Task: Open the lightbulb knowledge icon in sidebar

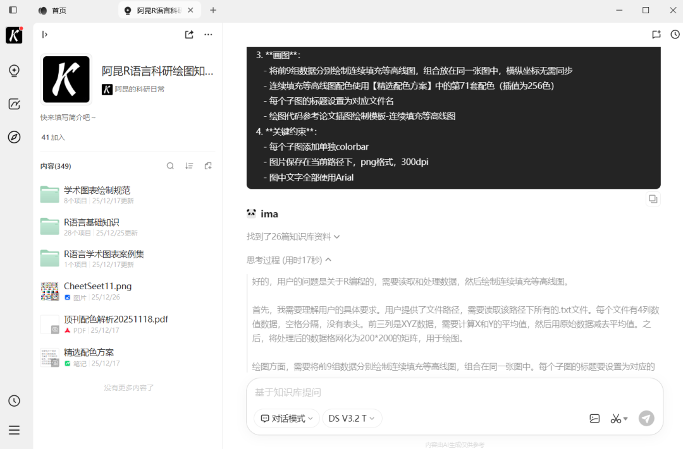Action: point(14,71)
